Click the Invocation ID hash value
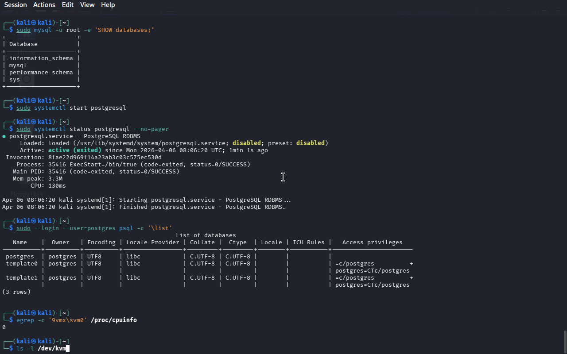 point(105,158)
